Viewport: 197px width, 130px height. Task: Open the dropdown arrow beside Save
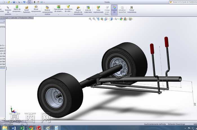point(16,2)
